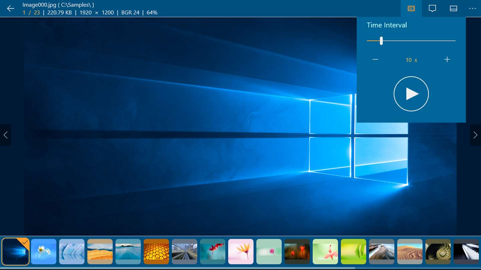The image size is (481, 270).
Task: Select the blue sea horizon thumbnail
Action: (x=128, y=251)
